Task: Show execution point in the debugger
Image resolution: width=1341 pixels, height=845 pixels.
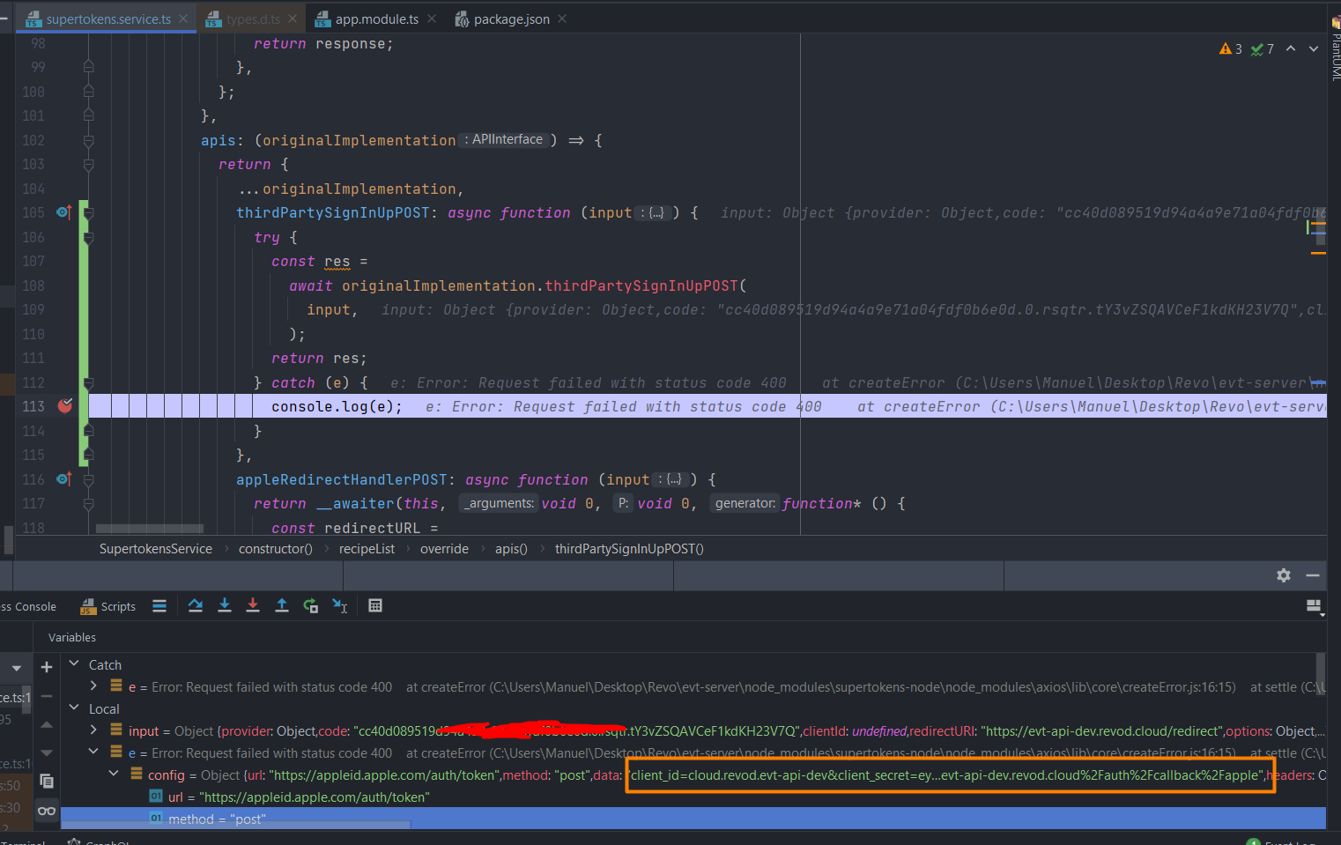Action: 159,605
